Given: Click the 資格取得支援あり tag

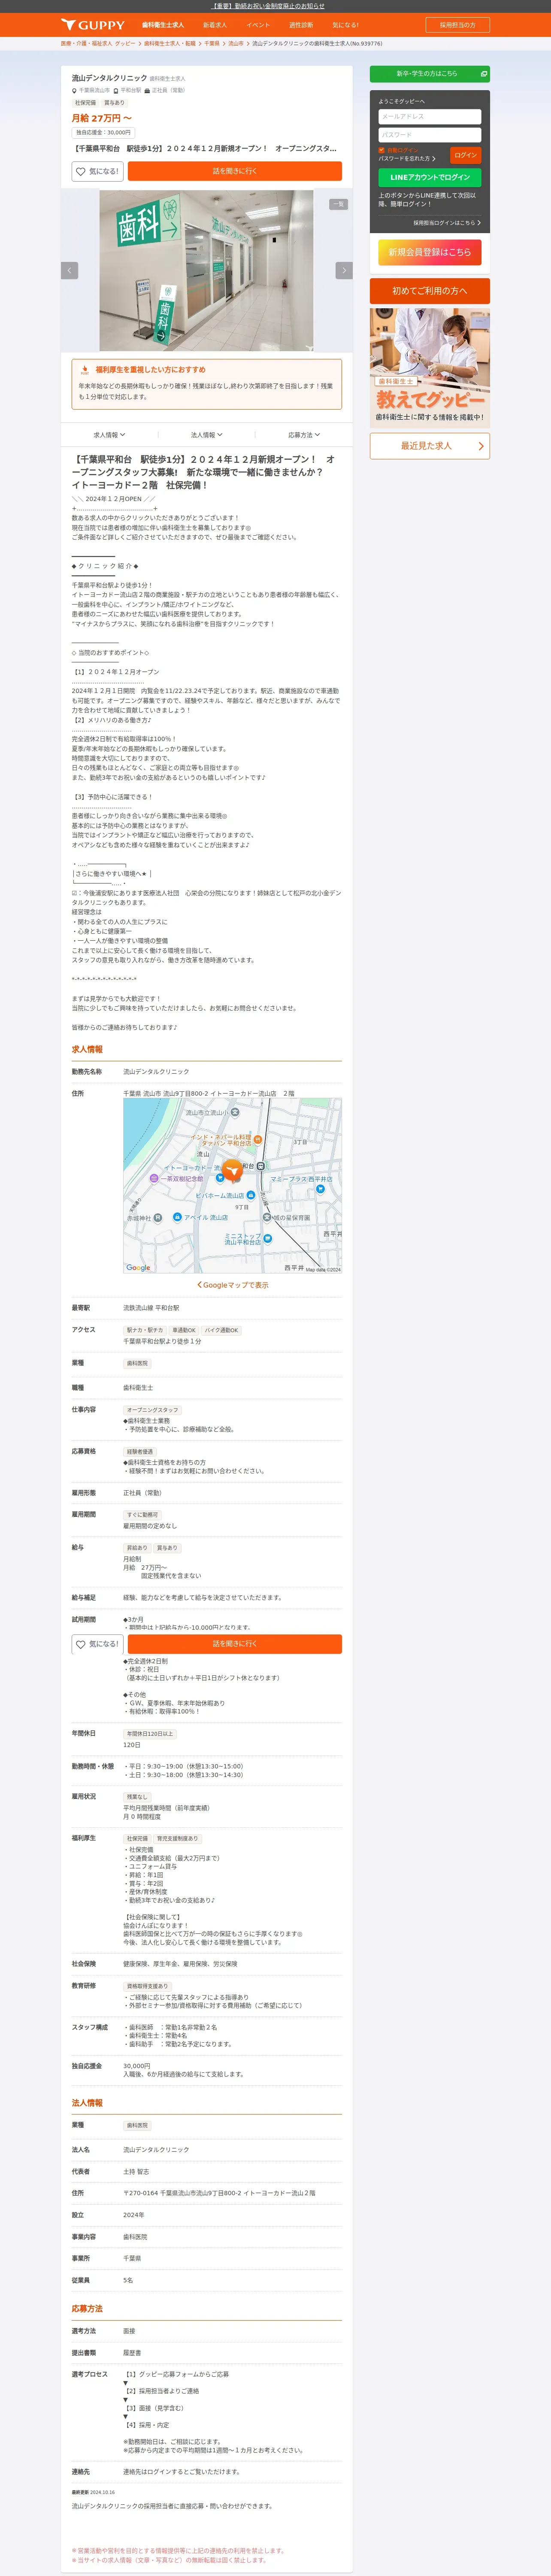Looking at the screenshot, I should coord(148,1986).
